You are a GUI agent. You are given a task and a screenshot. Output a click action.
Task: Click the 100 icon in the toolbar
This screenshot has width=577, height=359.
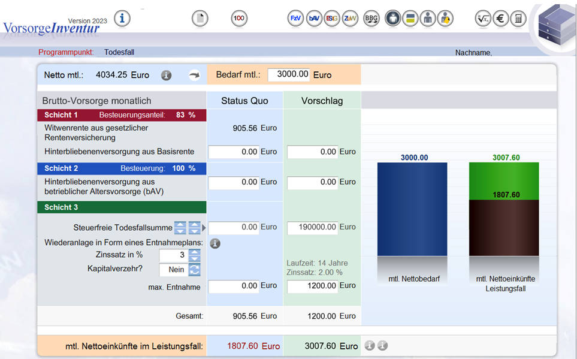238,19
